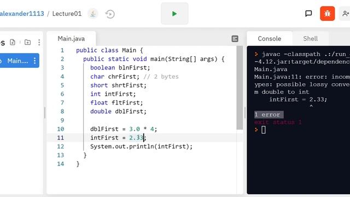This screenshot has height=197, width=350.
Task: Click 'exit status 1' in console
Action: [x=278, y=122]
